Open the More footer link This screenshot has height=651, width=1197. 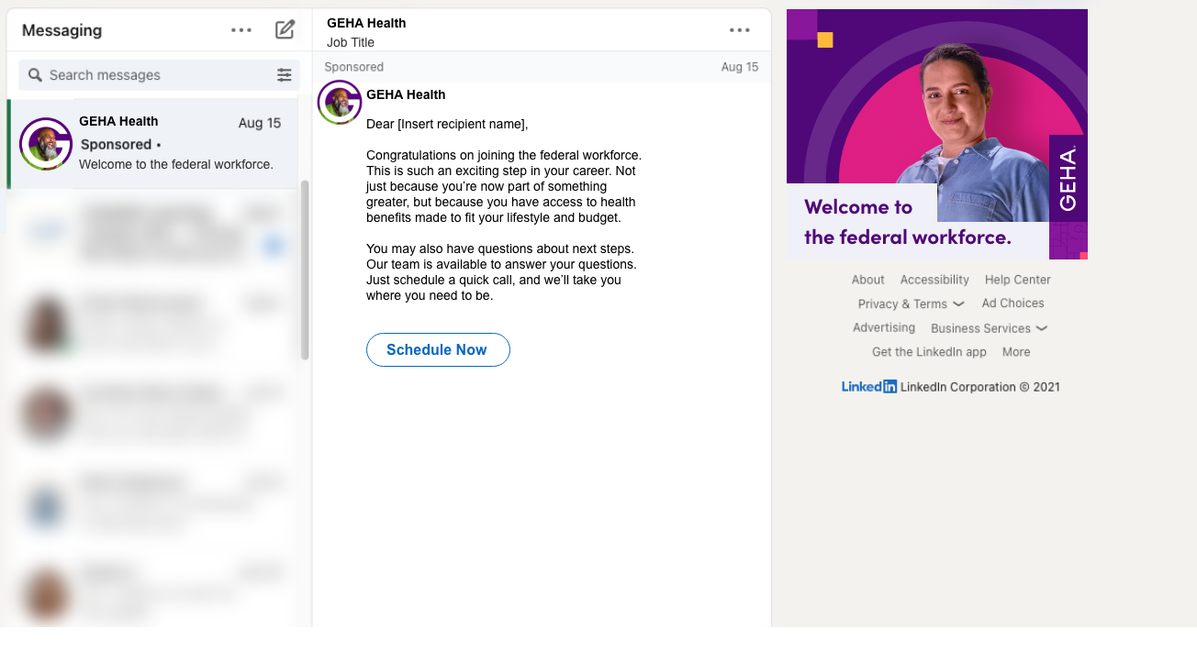pyautogui.click(x=1016, y=352)
